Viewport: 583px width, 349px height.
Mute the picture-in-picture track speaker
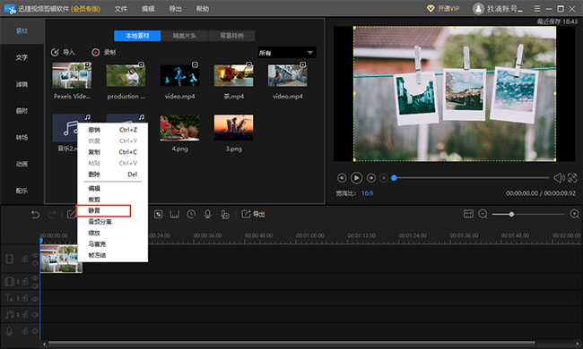[35, 286]
